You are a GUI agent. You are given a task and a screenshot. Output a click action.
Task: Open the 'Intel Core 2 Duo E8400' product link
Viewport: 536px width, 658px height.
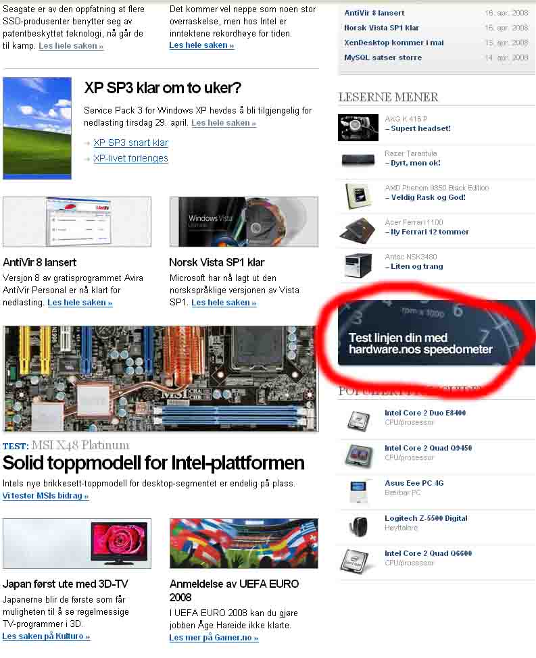tap(425, 413)
